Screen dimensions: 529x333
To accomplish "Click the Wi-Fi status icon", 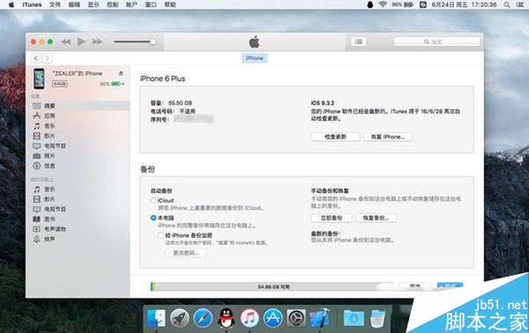I will pos(383,4).
